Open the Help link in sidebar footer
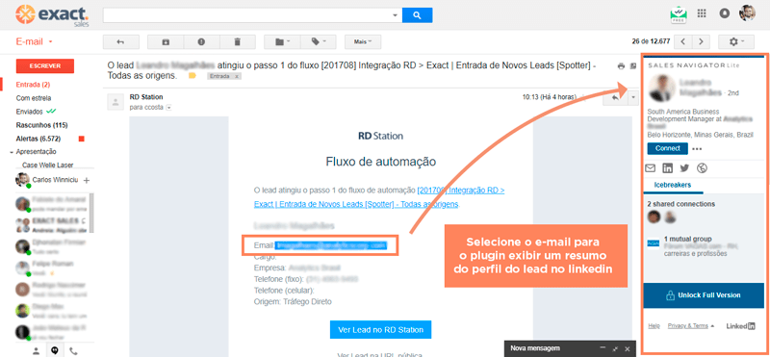 [x=654, y=325]
